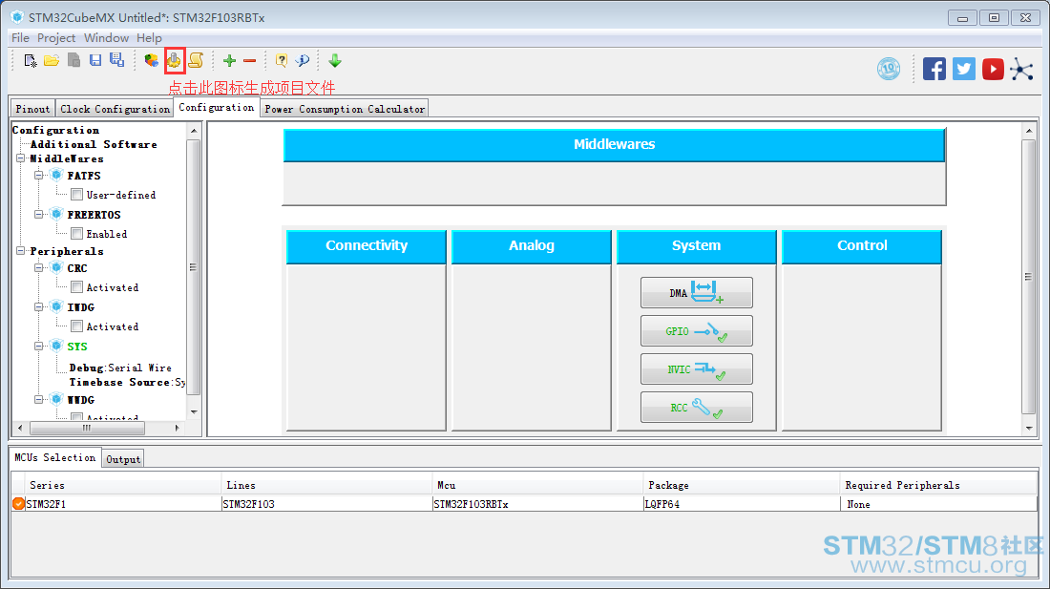Image resolution: width=1050 pixels, height=589 pixels.
Task: Click the Lines column header
Action: (326, 485)
